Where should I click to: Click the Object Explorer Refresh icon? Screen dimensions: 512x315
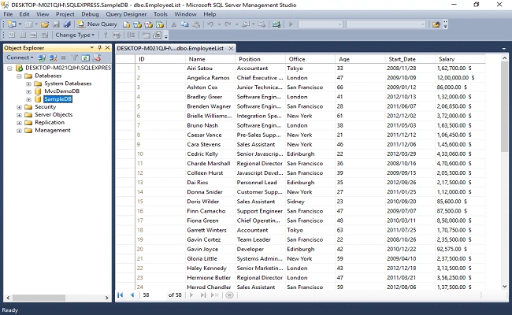click(86, 57)
